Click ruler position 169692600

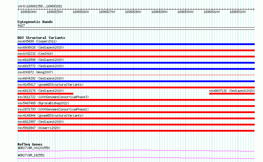point(81,12)
